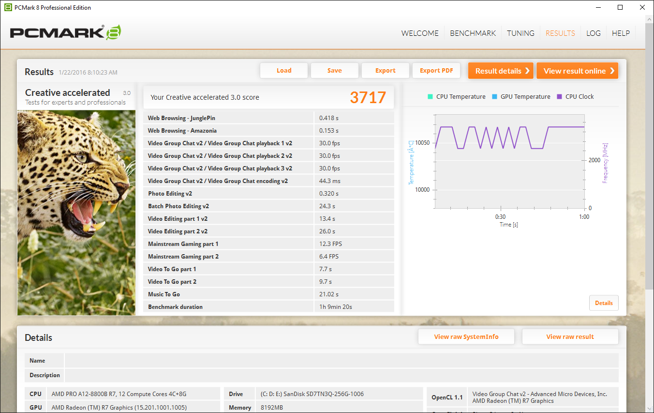The height and width of the screenshot is (413, 654).
Task: Open the LOG tab
Action: tap(594, 33)
